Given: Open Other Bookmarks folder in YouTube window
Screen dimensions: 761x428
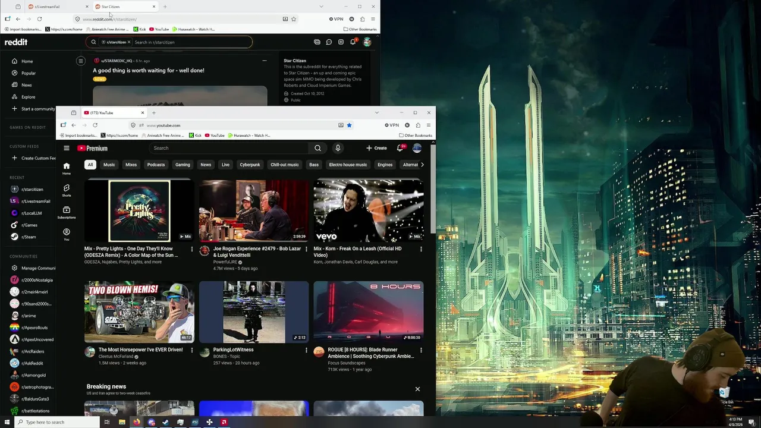Looking at the screenshot, I should [x=415, y=135].
